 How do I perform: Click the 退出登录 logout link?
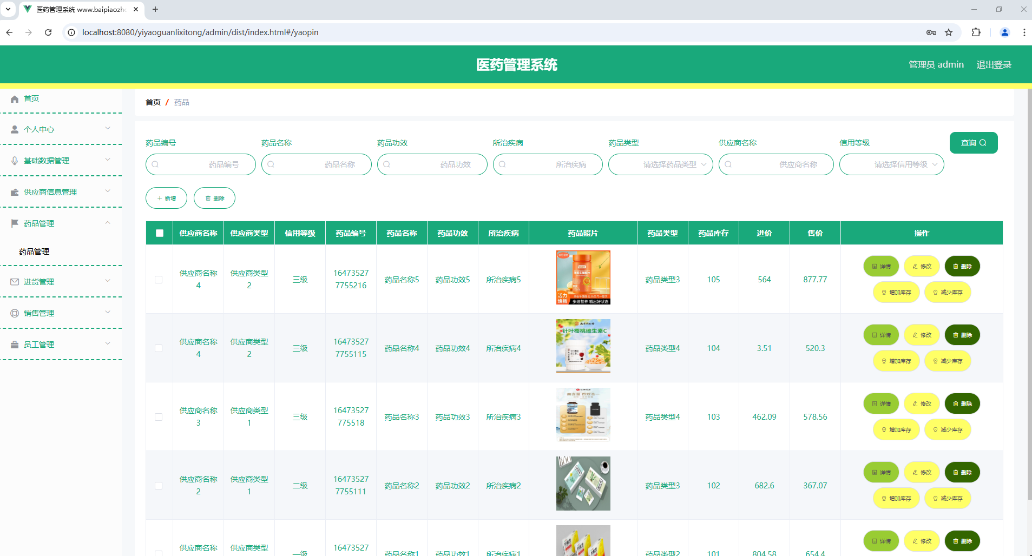click(x=994, y=64)
